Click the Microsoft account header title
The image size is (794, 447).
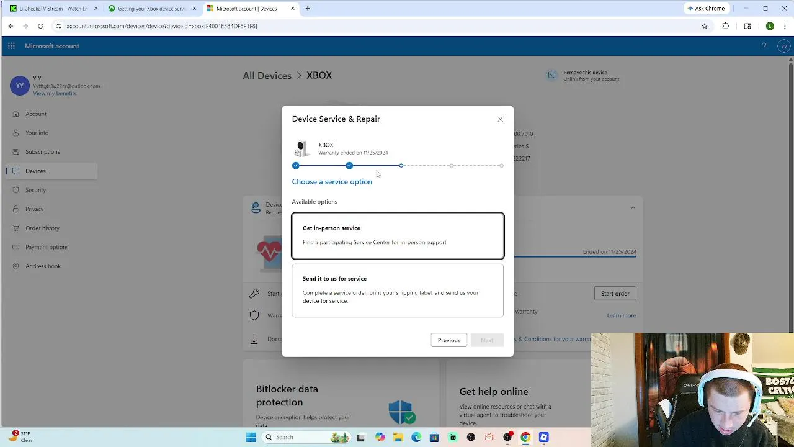point(52,46)
